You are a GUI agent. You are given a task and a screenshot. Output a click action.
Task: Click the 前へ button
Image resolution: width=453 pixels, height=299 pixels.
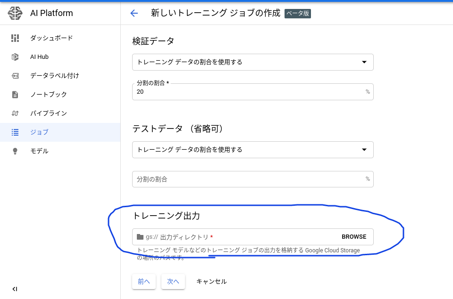[144, 282]
